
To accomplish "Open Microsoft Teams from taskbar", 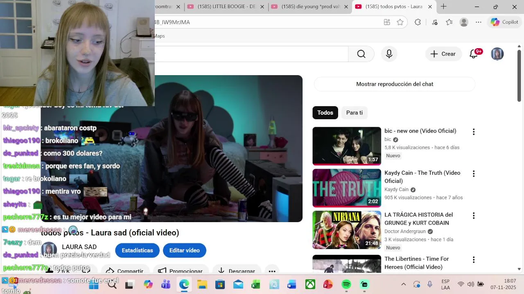I will [x=166, y=284].
